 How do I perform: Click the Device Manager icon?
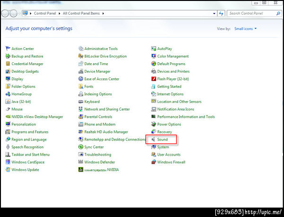tap(80, 71)
